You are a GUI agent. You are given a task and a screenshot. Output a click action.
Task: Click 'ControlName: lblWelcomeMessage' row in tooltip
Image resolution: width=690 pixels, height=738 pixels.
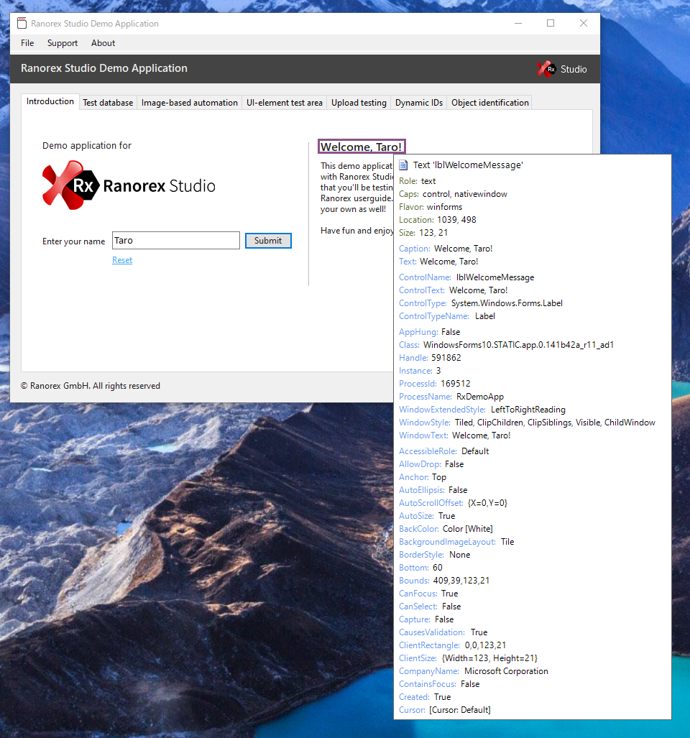pos(466,277)
